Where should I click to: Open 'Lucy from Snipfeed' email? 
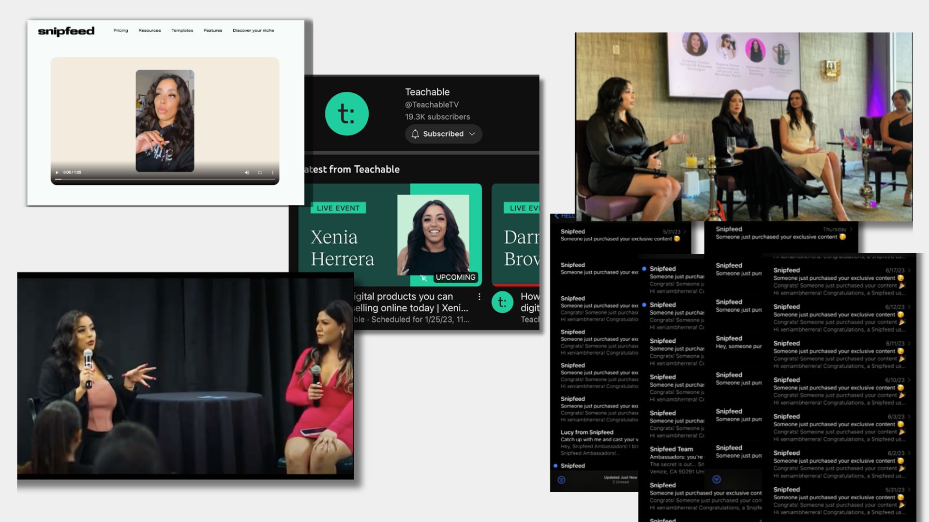[599, 442]
